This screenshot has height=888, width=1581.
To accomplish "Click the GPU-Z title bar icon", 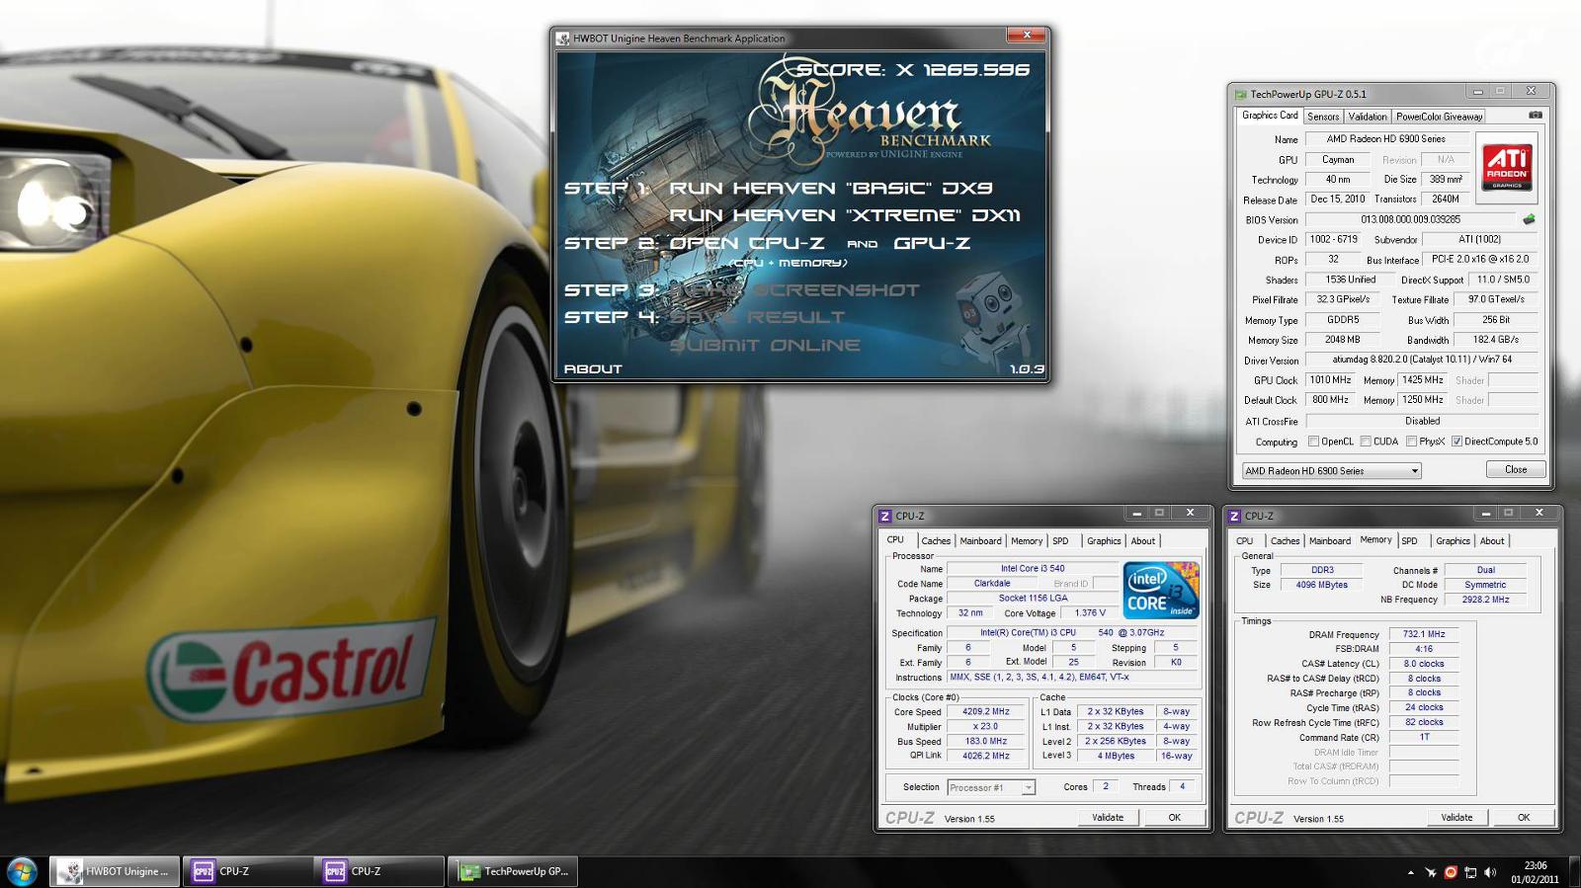I will pyautogui.click(x=1240, y=94).
